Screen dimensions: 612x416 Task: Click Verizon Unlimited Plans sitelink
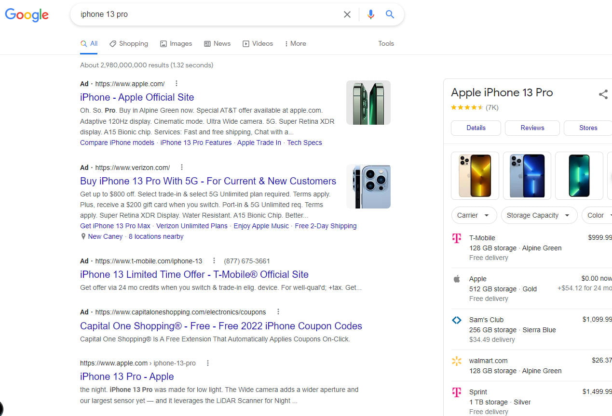[192, 226]
